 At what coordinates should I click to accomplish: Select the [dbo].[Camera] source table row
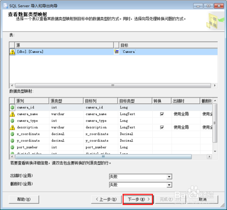tap(64, 52)
